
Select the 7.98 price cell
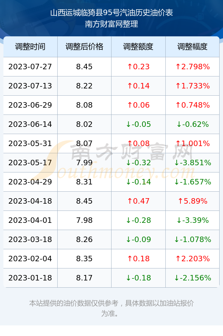pos(84,220)
